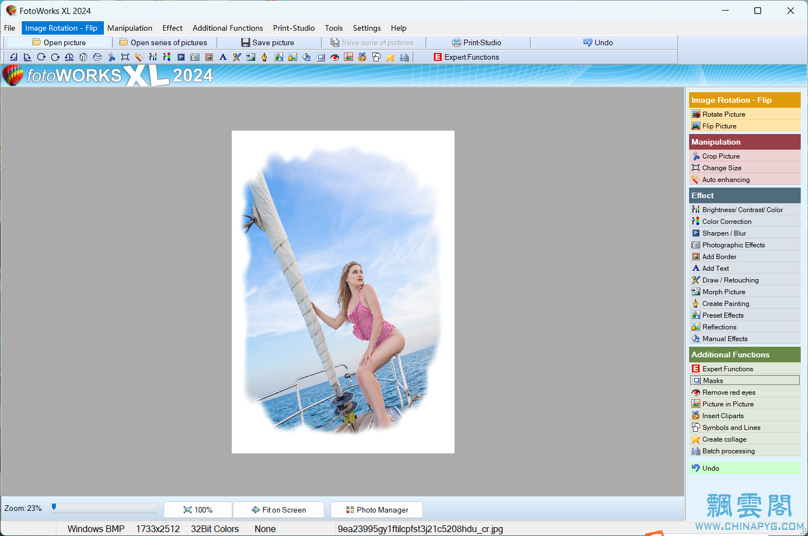
Task: Click the Create collage star toolbar icon
Action: [390, 57]
